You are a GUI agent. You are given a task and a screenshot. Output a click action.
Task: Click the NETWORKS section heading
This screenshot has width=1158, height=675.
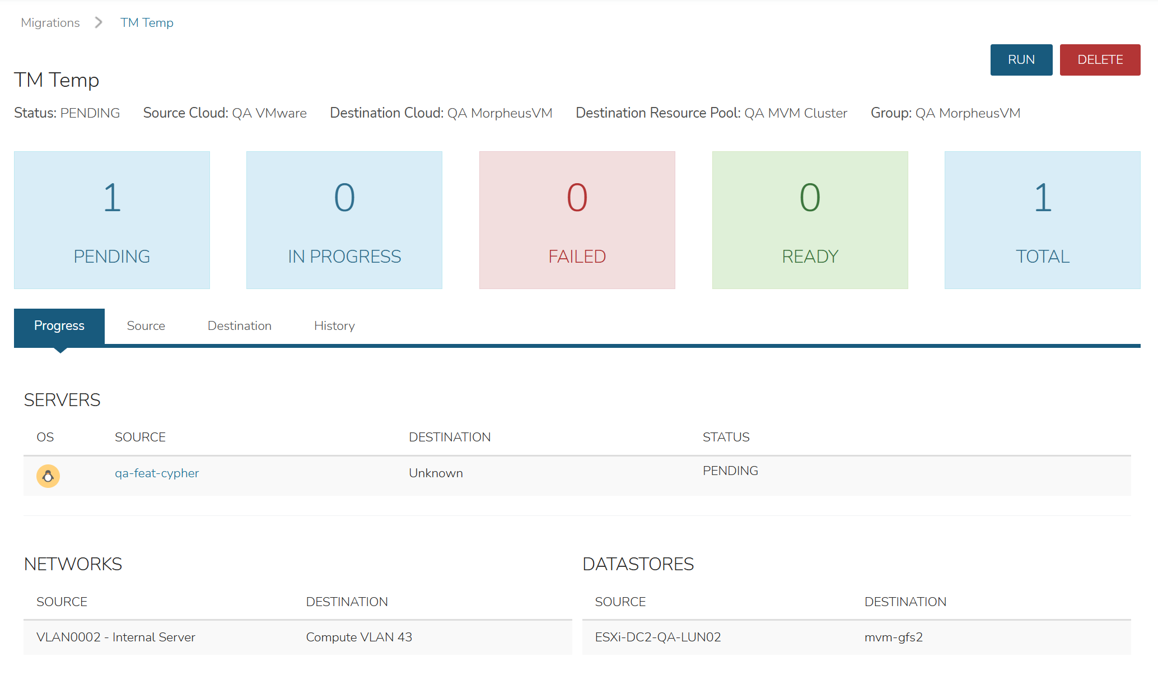click(x=73, y=564)
